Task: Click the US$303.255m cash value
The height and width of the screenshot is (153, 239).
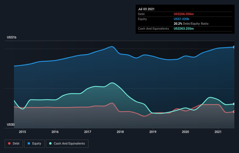Action: [x=184, y=29]
